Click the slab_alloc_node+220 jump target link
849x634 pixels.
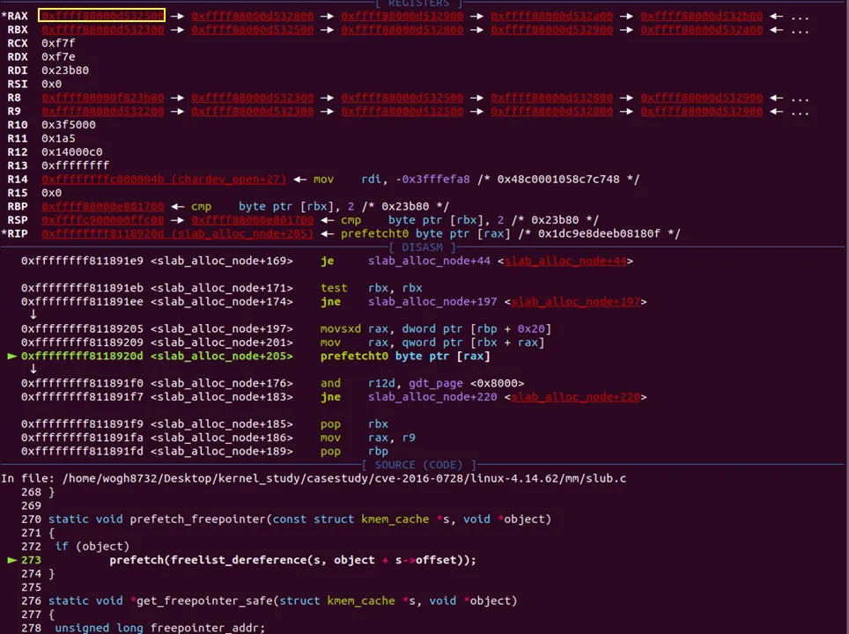click(576, 396)
